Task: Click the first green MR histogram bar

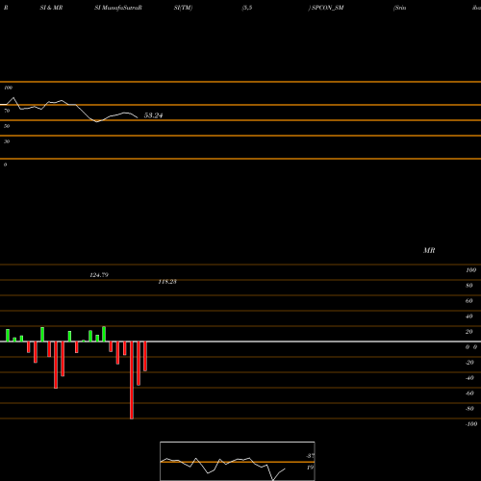Action: point(8,336)
